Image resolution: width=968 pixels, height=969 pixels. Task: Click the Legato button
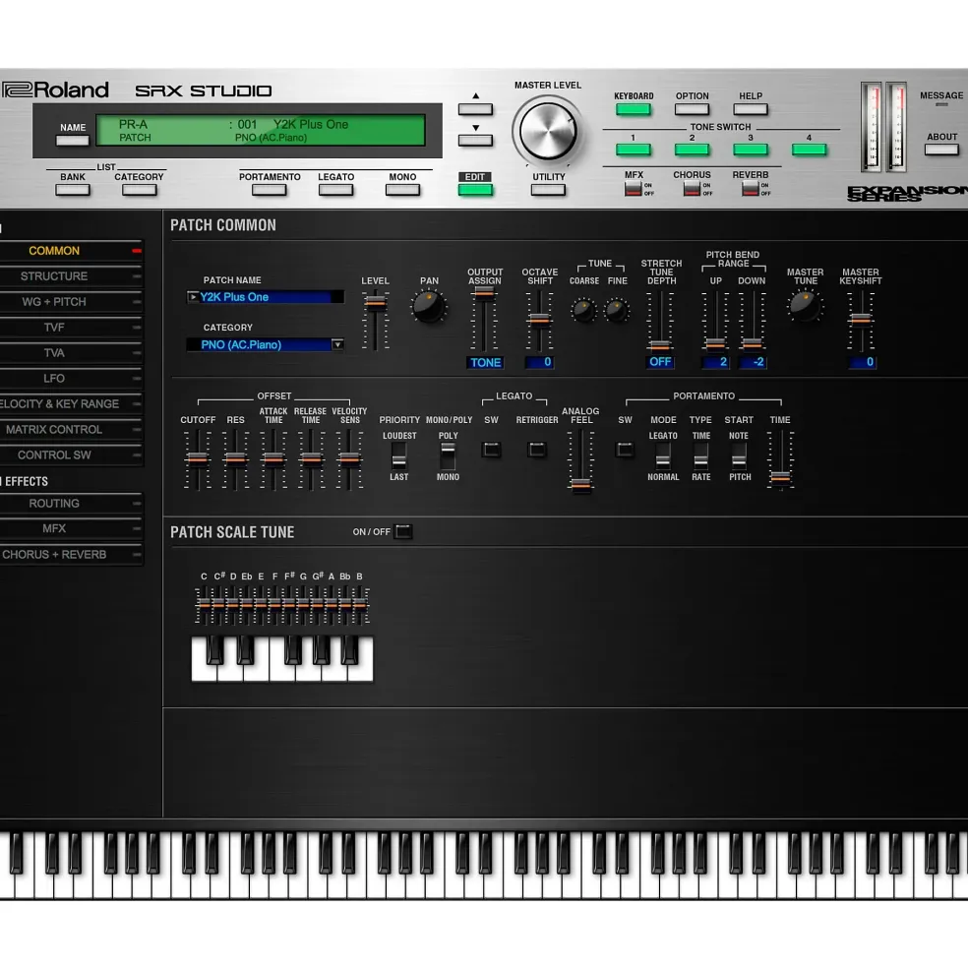click(x=335, y=190)
